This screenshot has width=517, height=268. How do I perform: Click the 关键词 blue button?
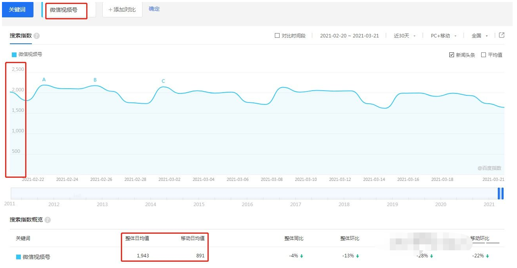pyautogui.click(x=17, y=9)
